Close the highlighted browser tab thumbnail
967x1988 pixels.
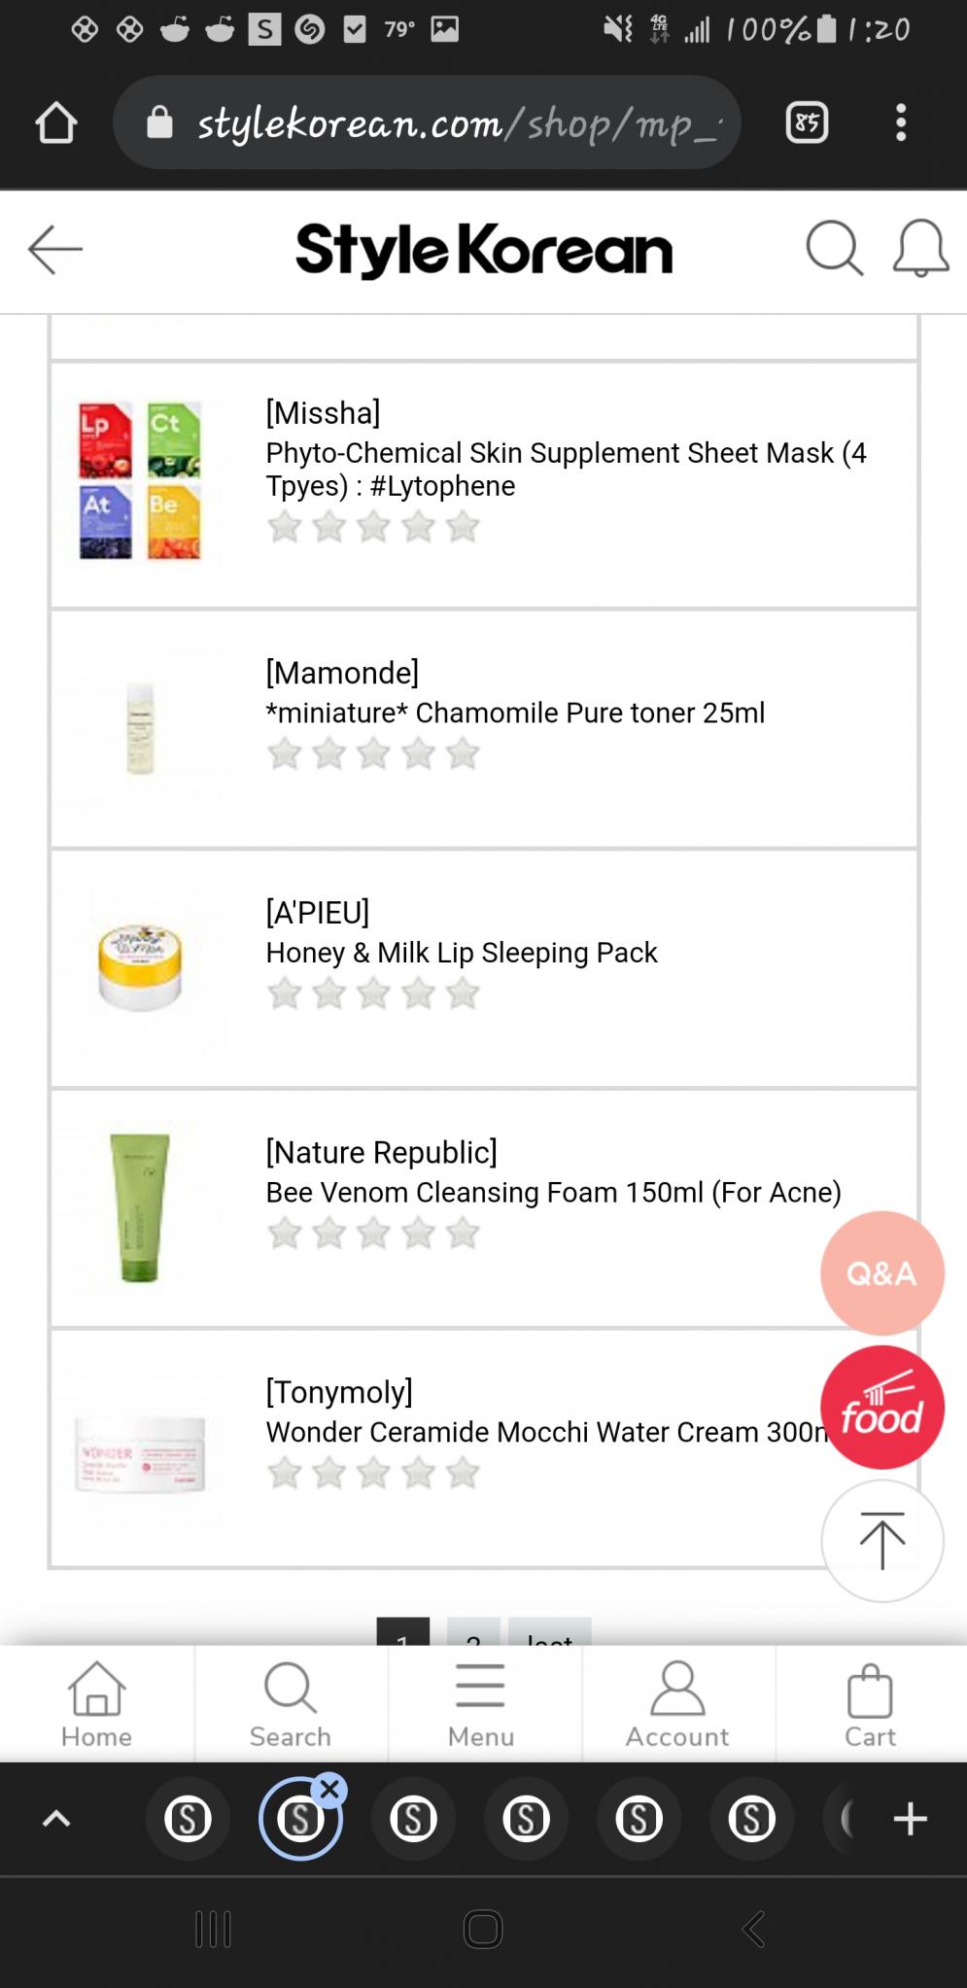pyautogui.click(x=330, y=1790)
